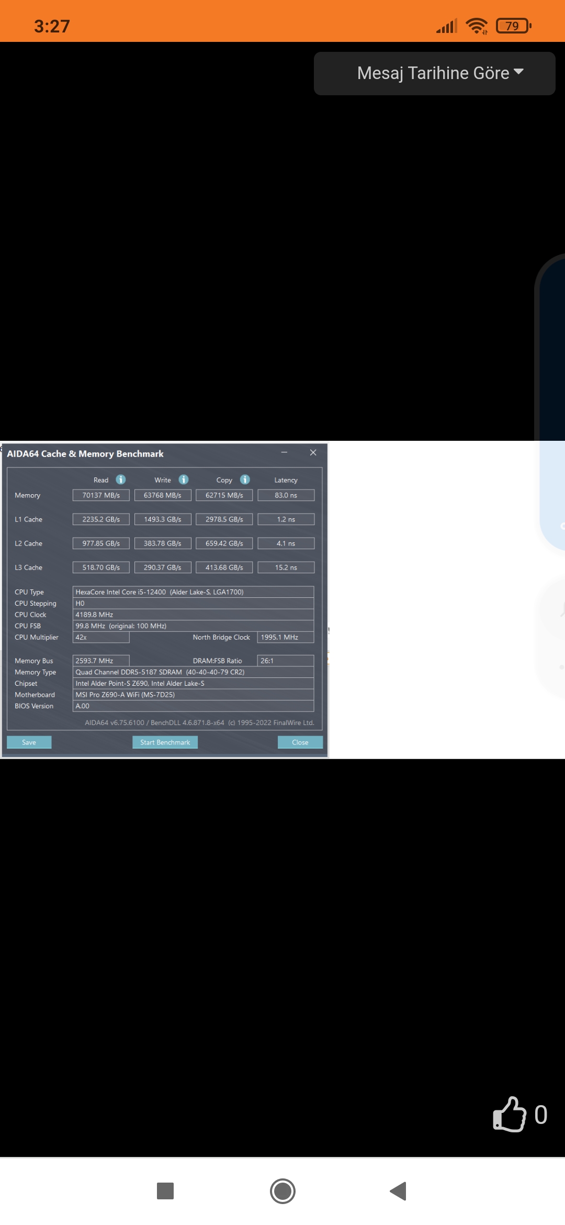Select the Memory latency value 83.0 ns
Screen dimensions: 565x1225
tap(286, 495)
